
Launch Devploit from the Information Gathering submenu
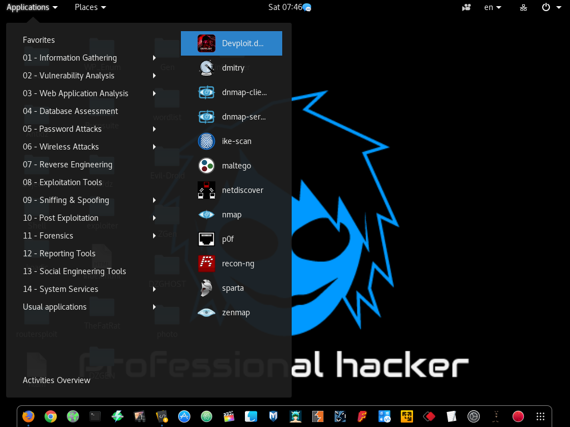[x=231, y=43]
